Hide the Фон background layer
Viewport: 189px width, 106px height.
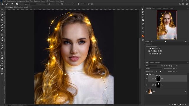coord(146,92)
